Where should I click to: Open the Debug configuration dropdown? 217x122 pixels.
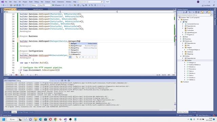click(35, 5)
